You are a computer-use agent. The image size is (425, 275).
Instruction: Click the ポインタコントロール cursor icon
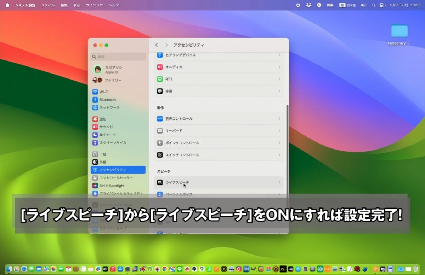tap(160, 143)
